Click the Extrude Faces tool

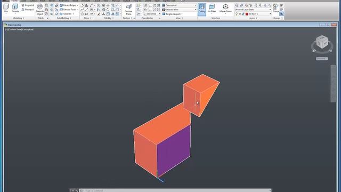[x=68, y=10]
